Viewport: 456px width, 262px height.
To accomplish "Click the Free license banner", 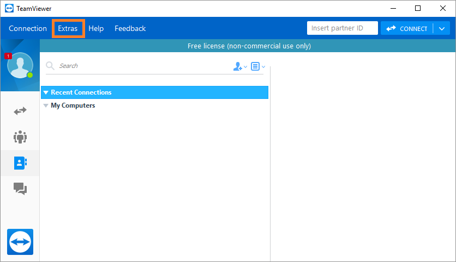I will 248,46.
